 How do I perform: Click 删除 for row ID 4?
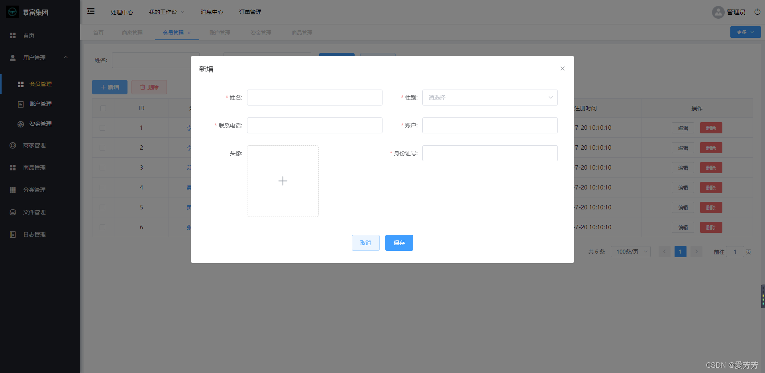pyautogui.click(x=711, y=187)
